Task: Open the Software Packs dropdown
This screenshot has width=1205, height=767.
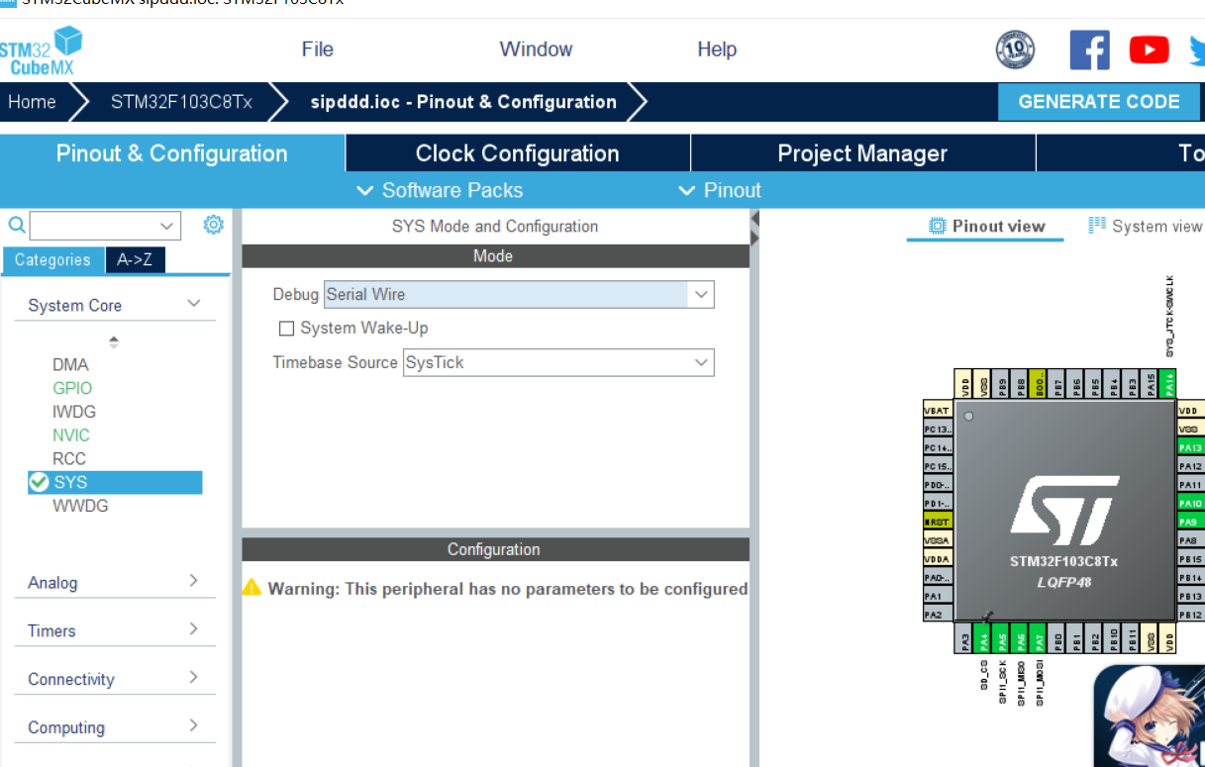Action: pos(440,190)
